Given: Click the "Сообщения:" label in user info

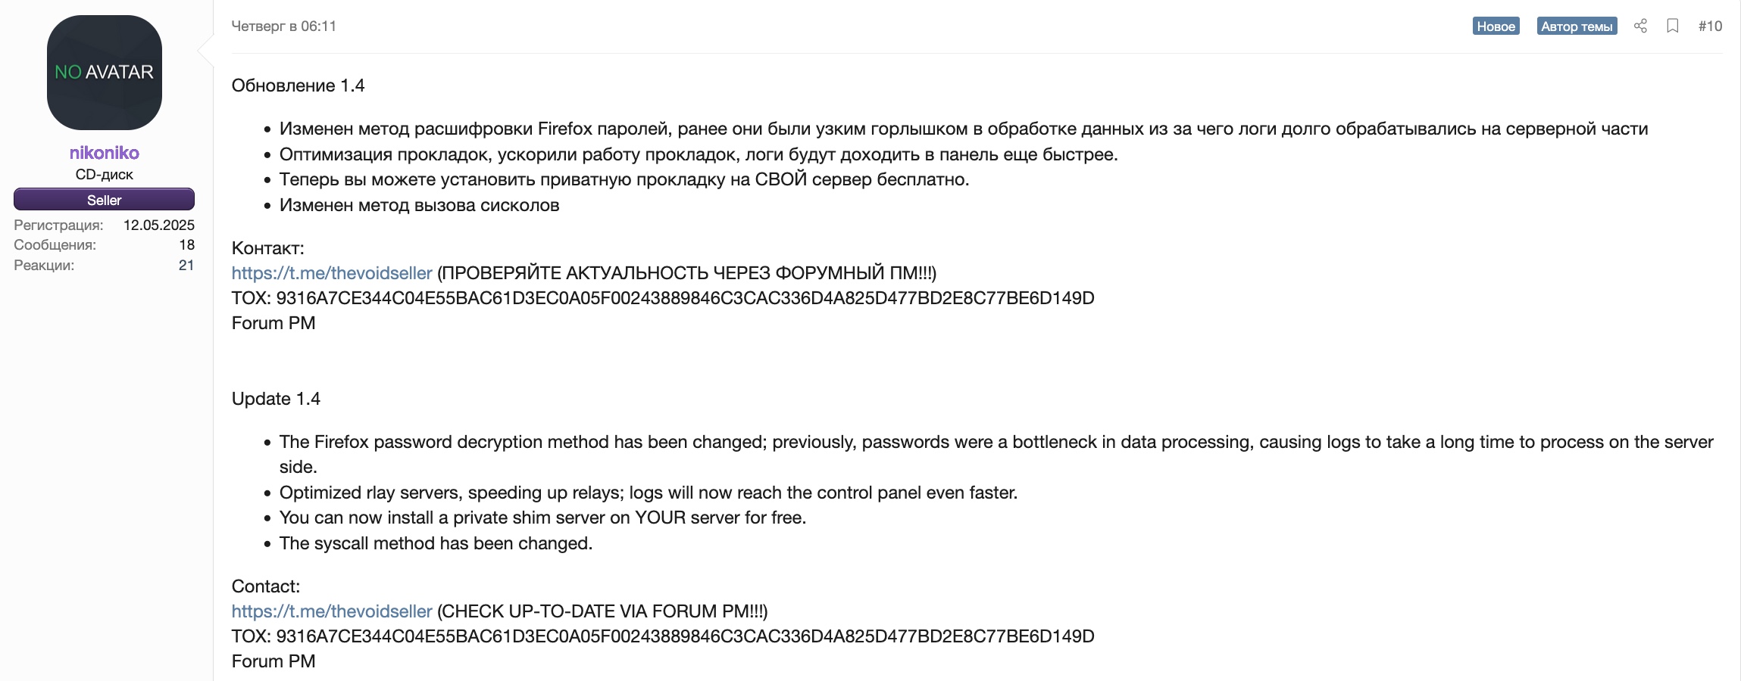Looking at the screenshot, I should tap(55, 245).
